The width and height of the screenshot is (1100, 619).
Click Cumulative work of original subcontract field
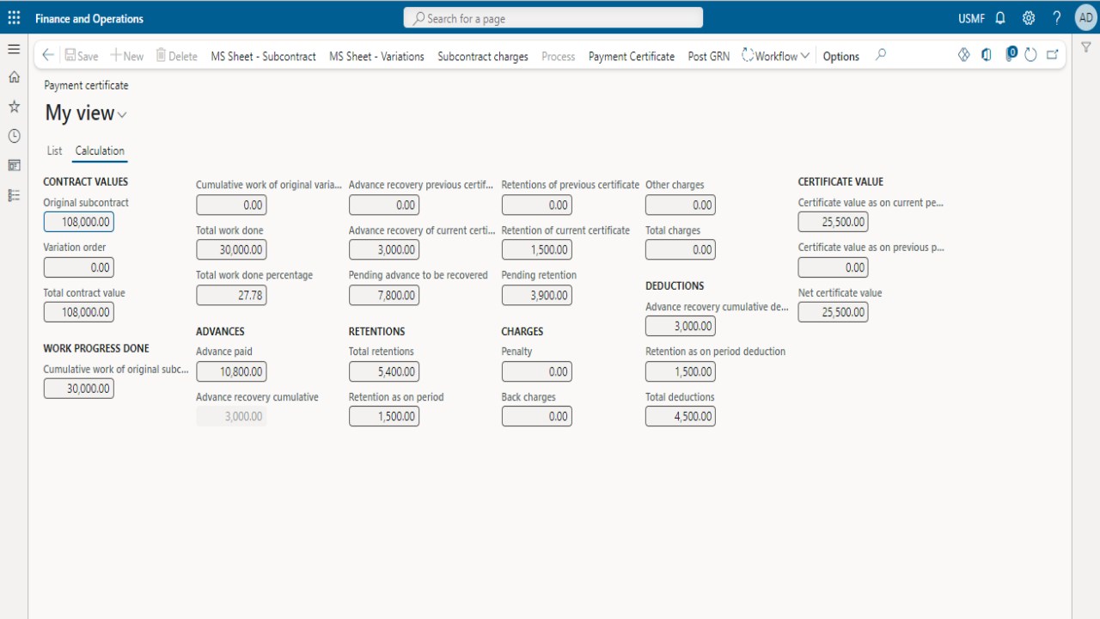coord(78,389)
